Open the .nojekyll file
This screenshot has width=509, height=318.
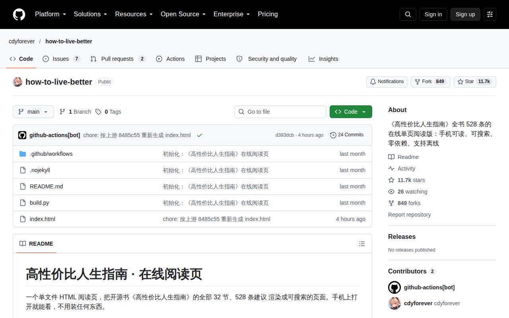[40, 170]
